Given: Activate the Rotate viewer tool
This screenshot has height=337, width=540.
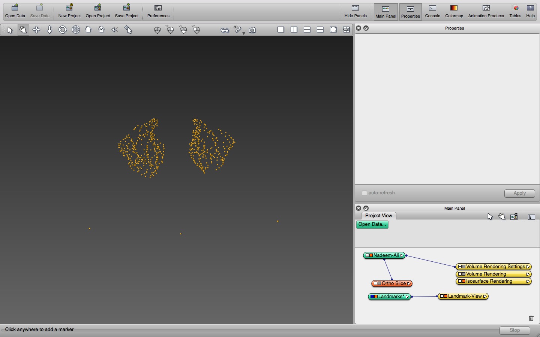Looking at the screenshot, I should click(x=63, y=30).
